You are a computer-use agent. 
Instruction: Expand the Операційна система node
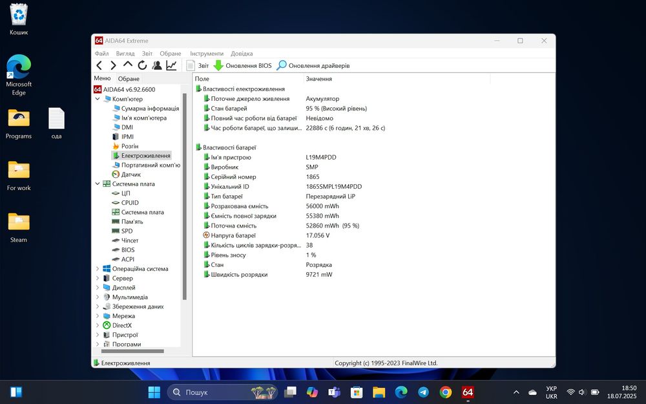(x=98, y=269)
